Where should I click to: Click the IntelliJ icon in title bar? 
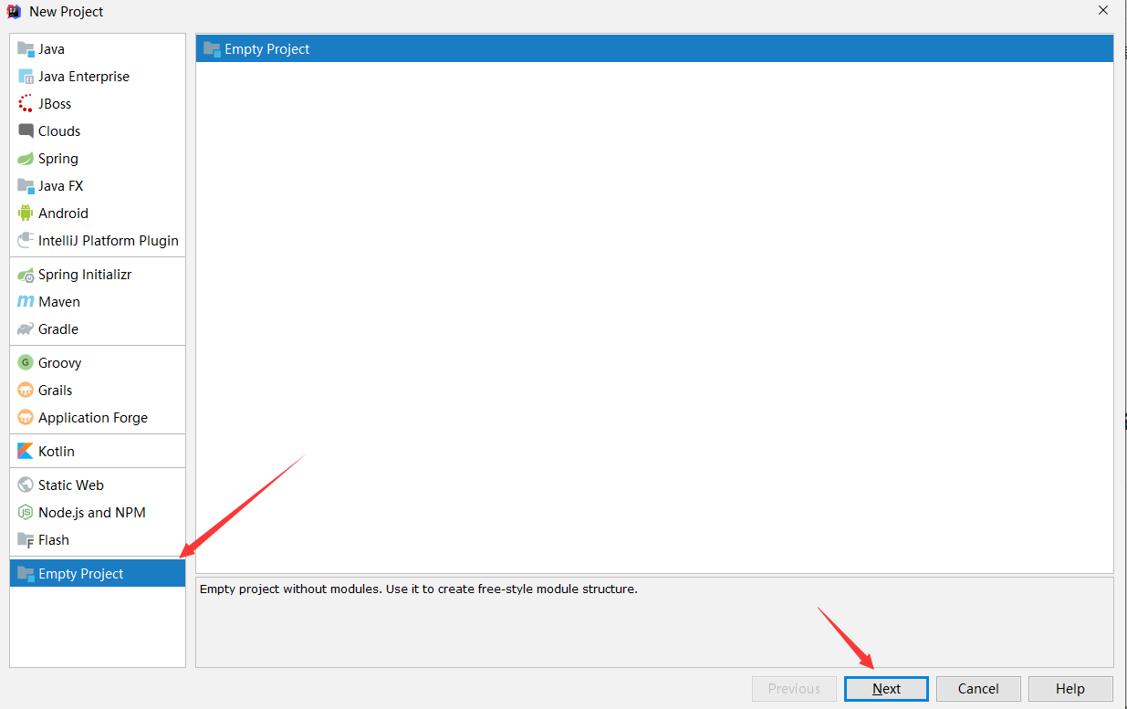click(x=13, y=12)
